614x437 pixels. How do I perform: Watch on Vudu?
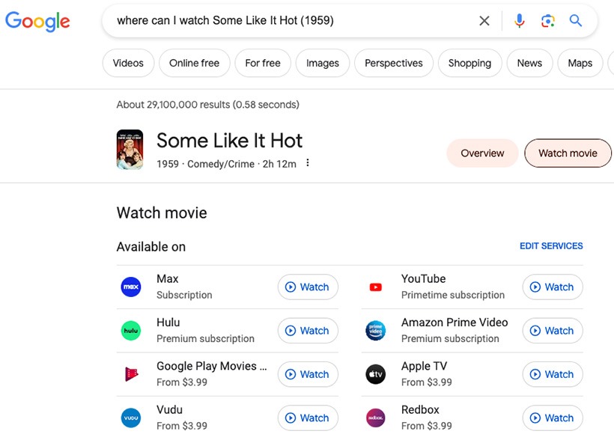pos(308,418)
